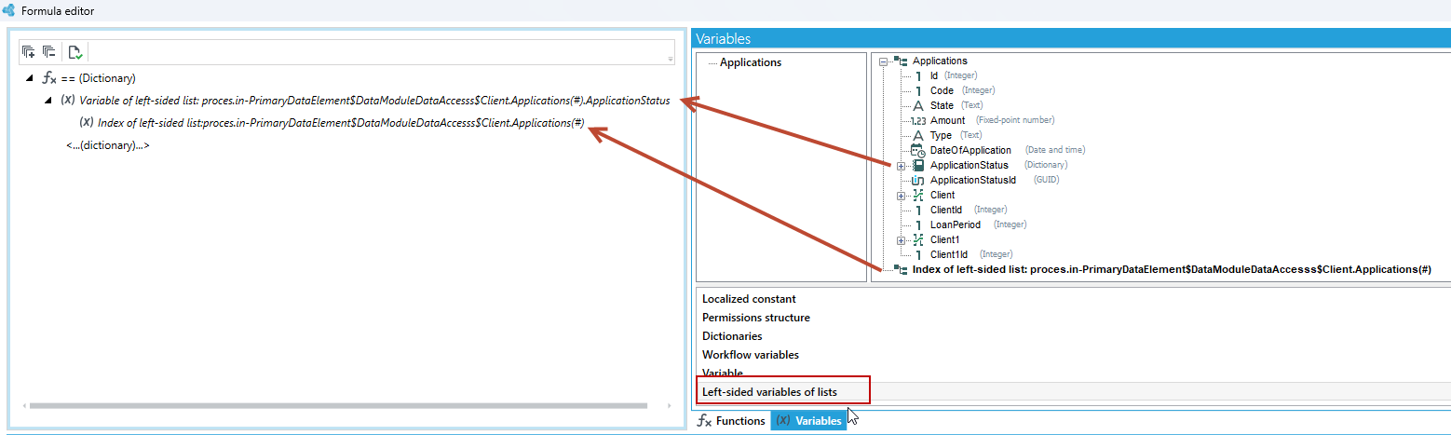Open Left-sided variables of lists category
This screenshot has width=1451, height=435.
(x=769, y=392)
